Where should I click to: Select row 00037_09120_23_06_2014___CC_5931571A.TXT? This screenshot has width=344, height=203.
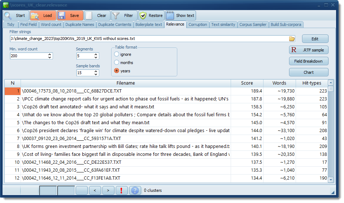(x=166, y=139)
